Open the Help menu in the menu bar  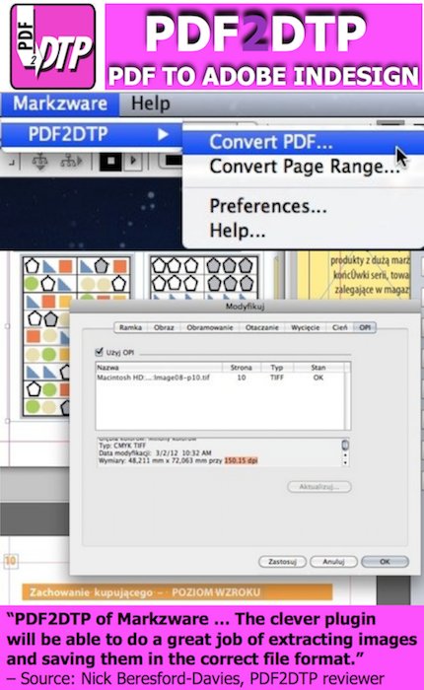click(x=151, y=103)
